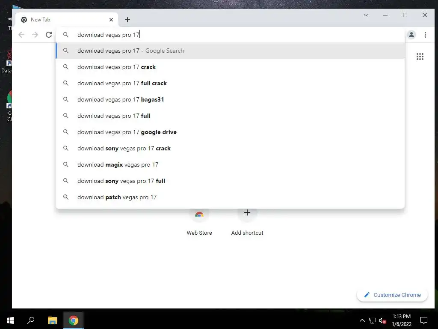The height and width of the screenshot is (329, 438).
Task: Minimize the Chrome window
Action: point(385,15)
